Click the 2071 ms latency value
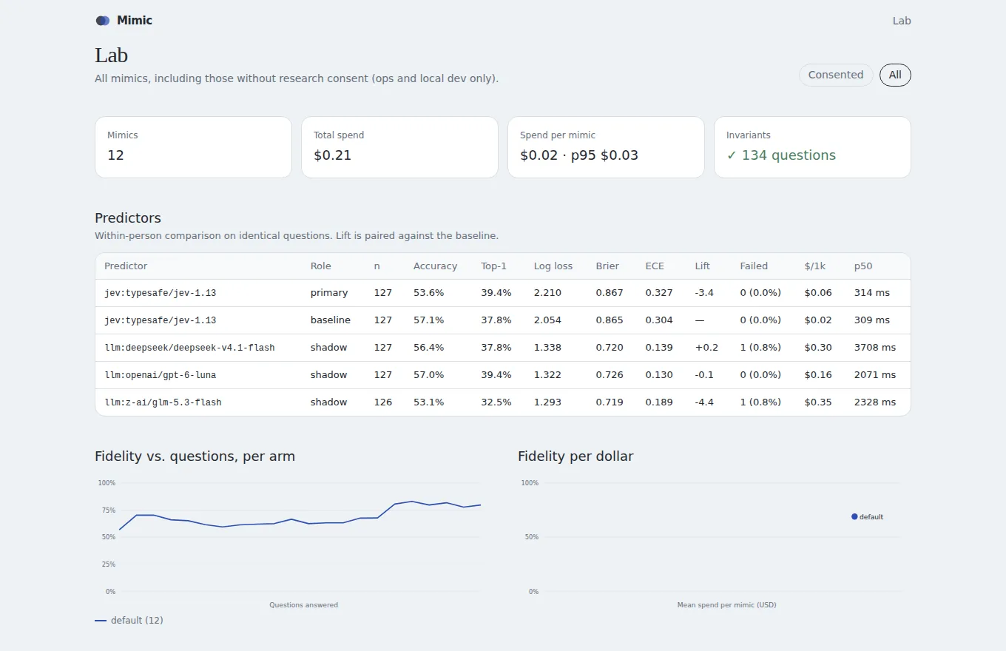The height and width of the screenshot is (651, 1006). (x=874, y=375)
